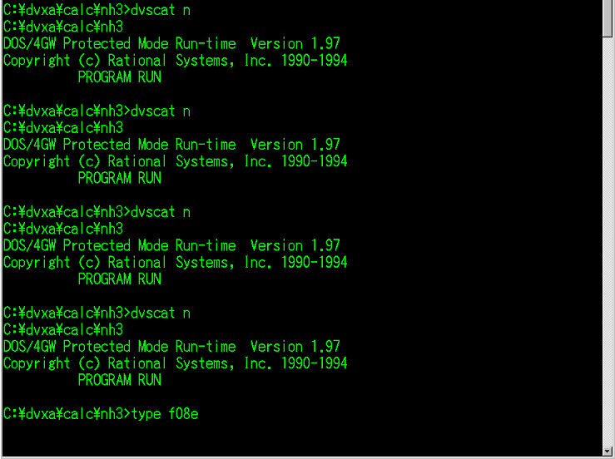Select the third "PROGRAM RUN" message

pos(119,279)
